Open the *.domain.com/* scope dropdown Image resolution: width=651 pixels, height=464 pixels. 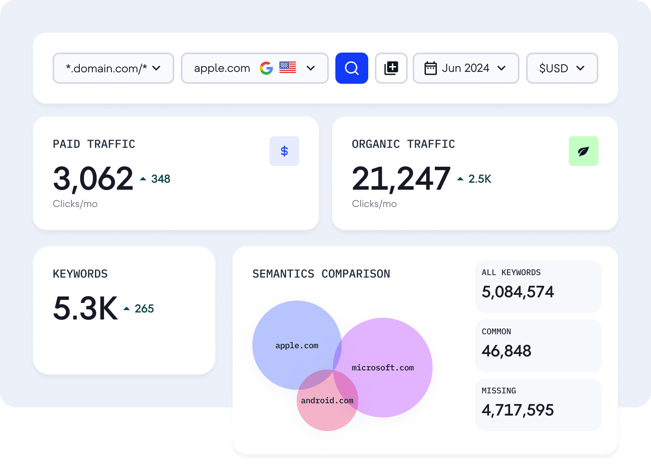113,68
